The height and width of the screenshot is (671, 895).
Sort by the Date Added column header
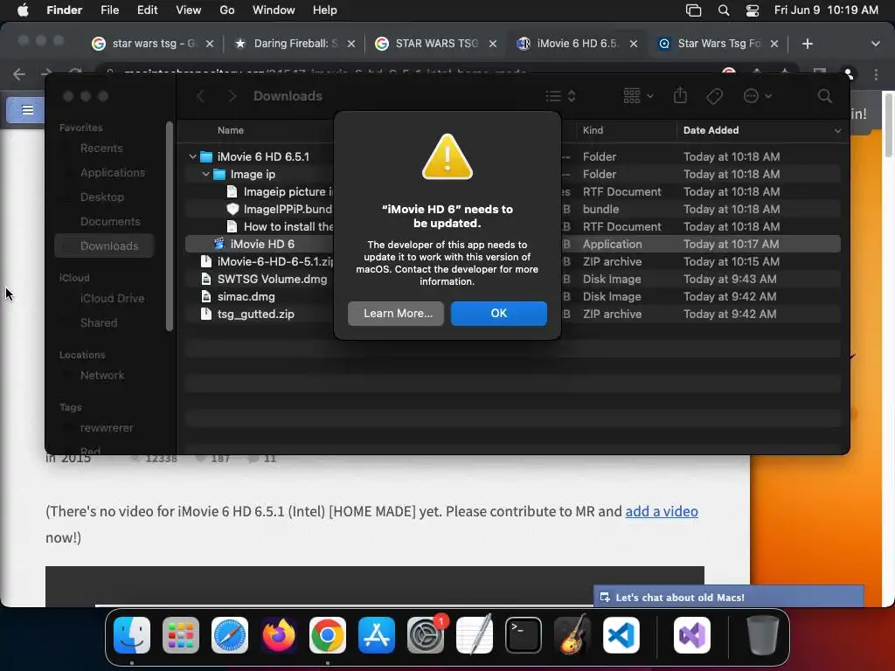click(711, 130)
